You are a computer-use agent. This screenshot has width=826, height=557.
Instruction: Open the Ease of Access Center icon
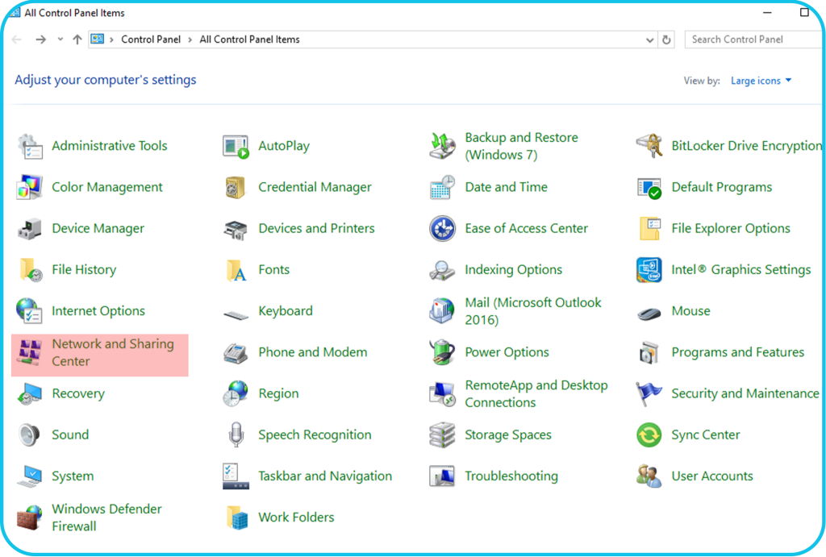442,228
